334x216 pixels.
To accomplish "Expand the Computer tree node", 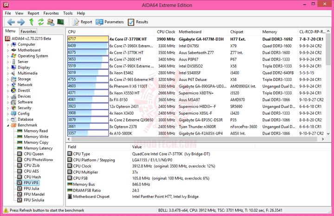I will (8, 44).
